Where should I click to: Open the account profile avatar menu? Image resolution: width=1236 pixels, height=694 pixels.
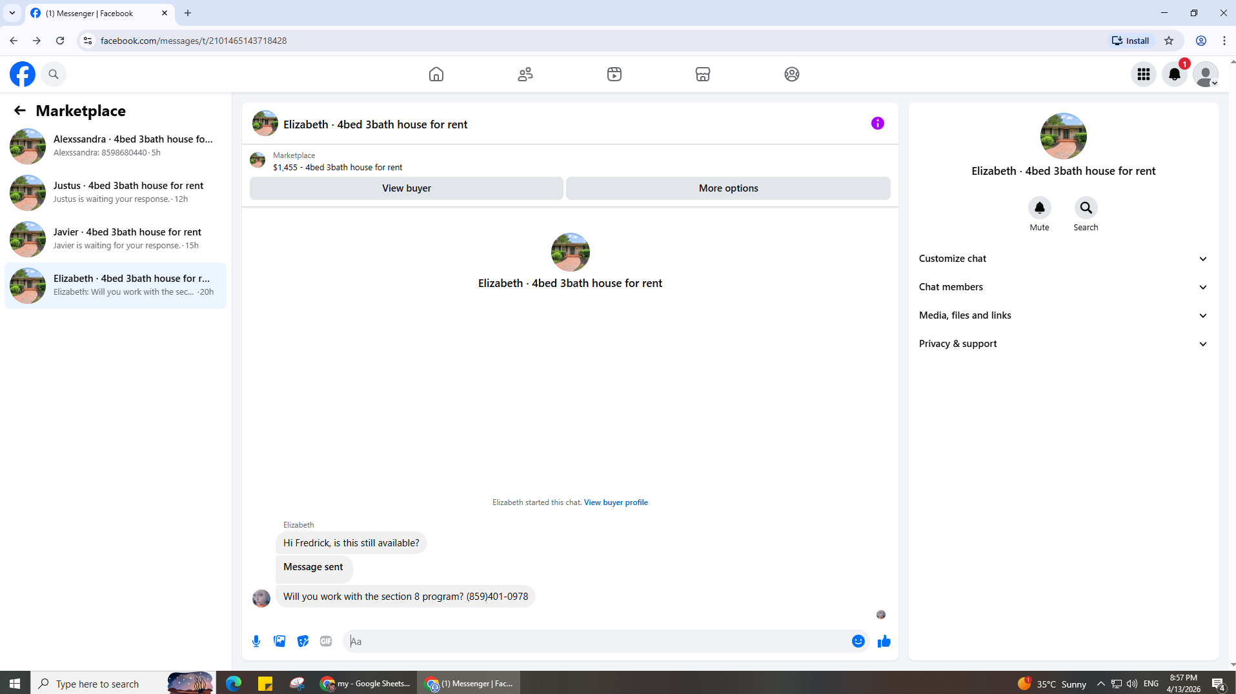[x=1206, y=74]
